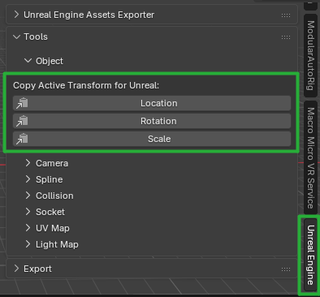Open the Macro Micro VR Service tab
This screenshot has width=320, height=297.
(310, 157)
